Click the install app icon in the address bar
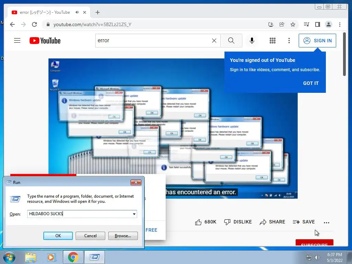This screenshot has width=352, height=264. click(271, 24)
